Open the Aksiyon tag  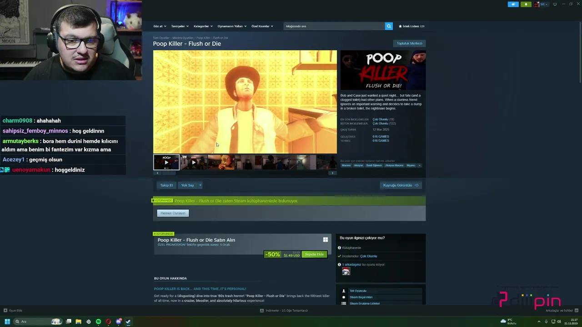pos(358,165)
